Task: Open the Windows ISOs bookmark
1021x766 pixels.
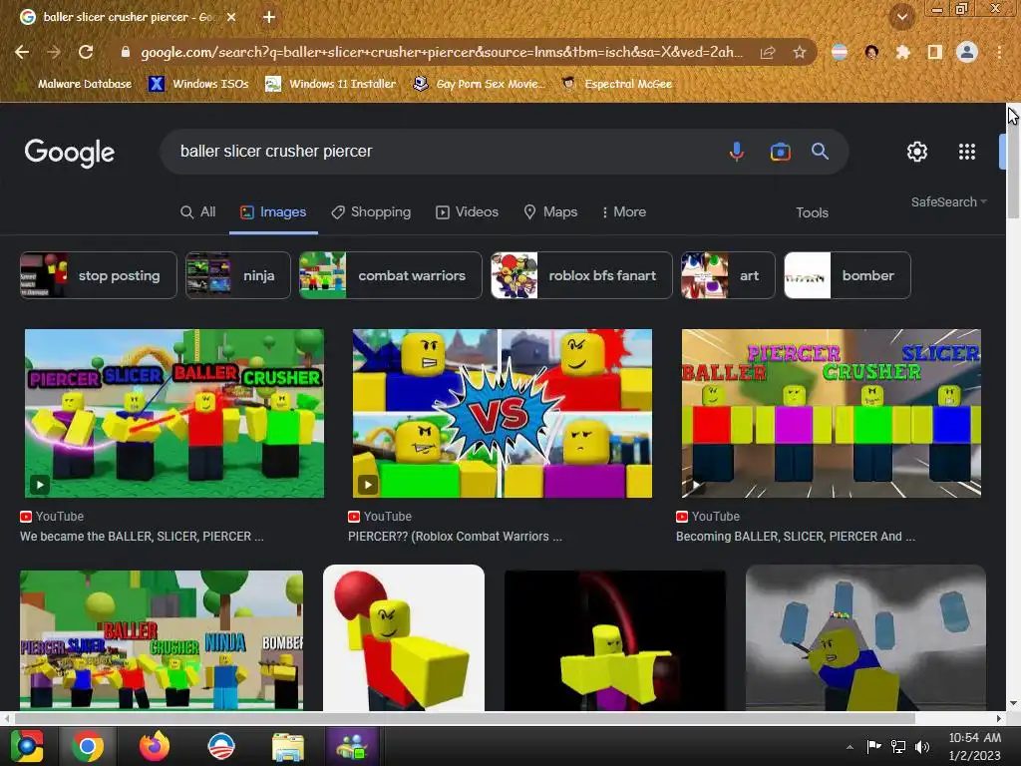Action: pos(199,84)
